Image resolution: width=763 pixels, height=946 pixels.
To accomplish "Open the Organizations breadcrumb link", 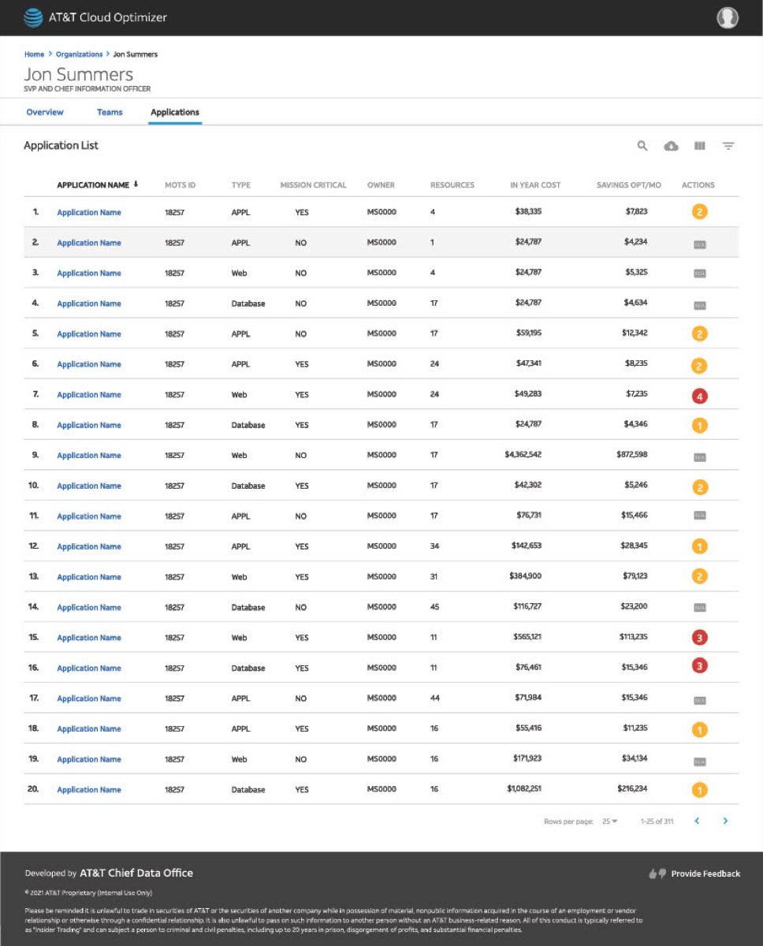I will [79, 54].
